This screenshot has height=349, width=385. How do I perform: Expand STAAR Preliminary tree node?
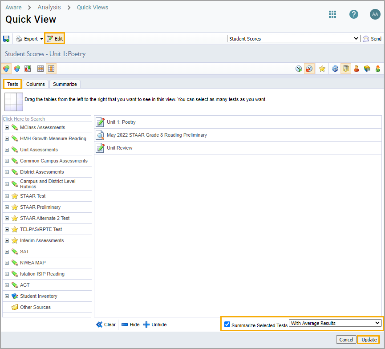7,207
